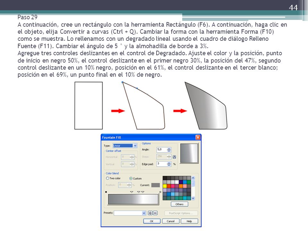Select the white end point marker
This screenshot has width=308, height=231.
160,192
